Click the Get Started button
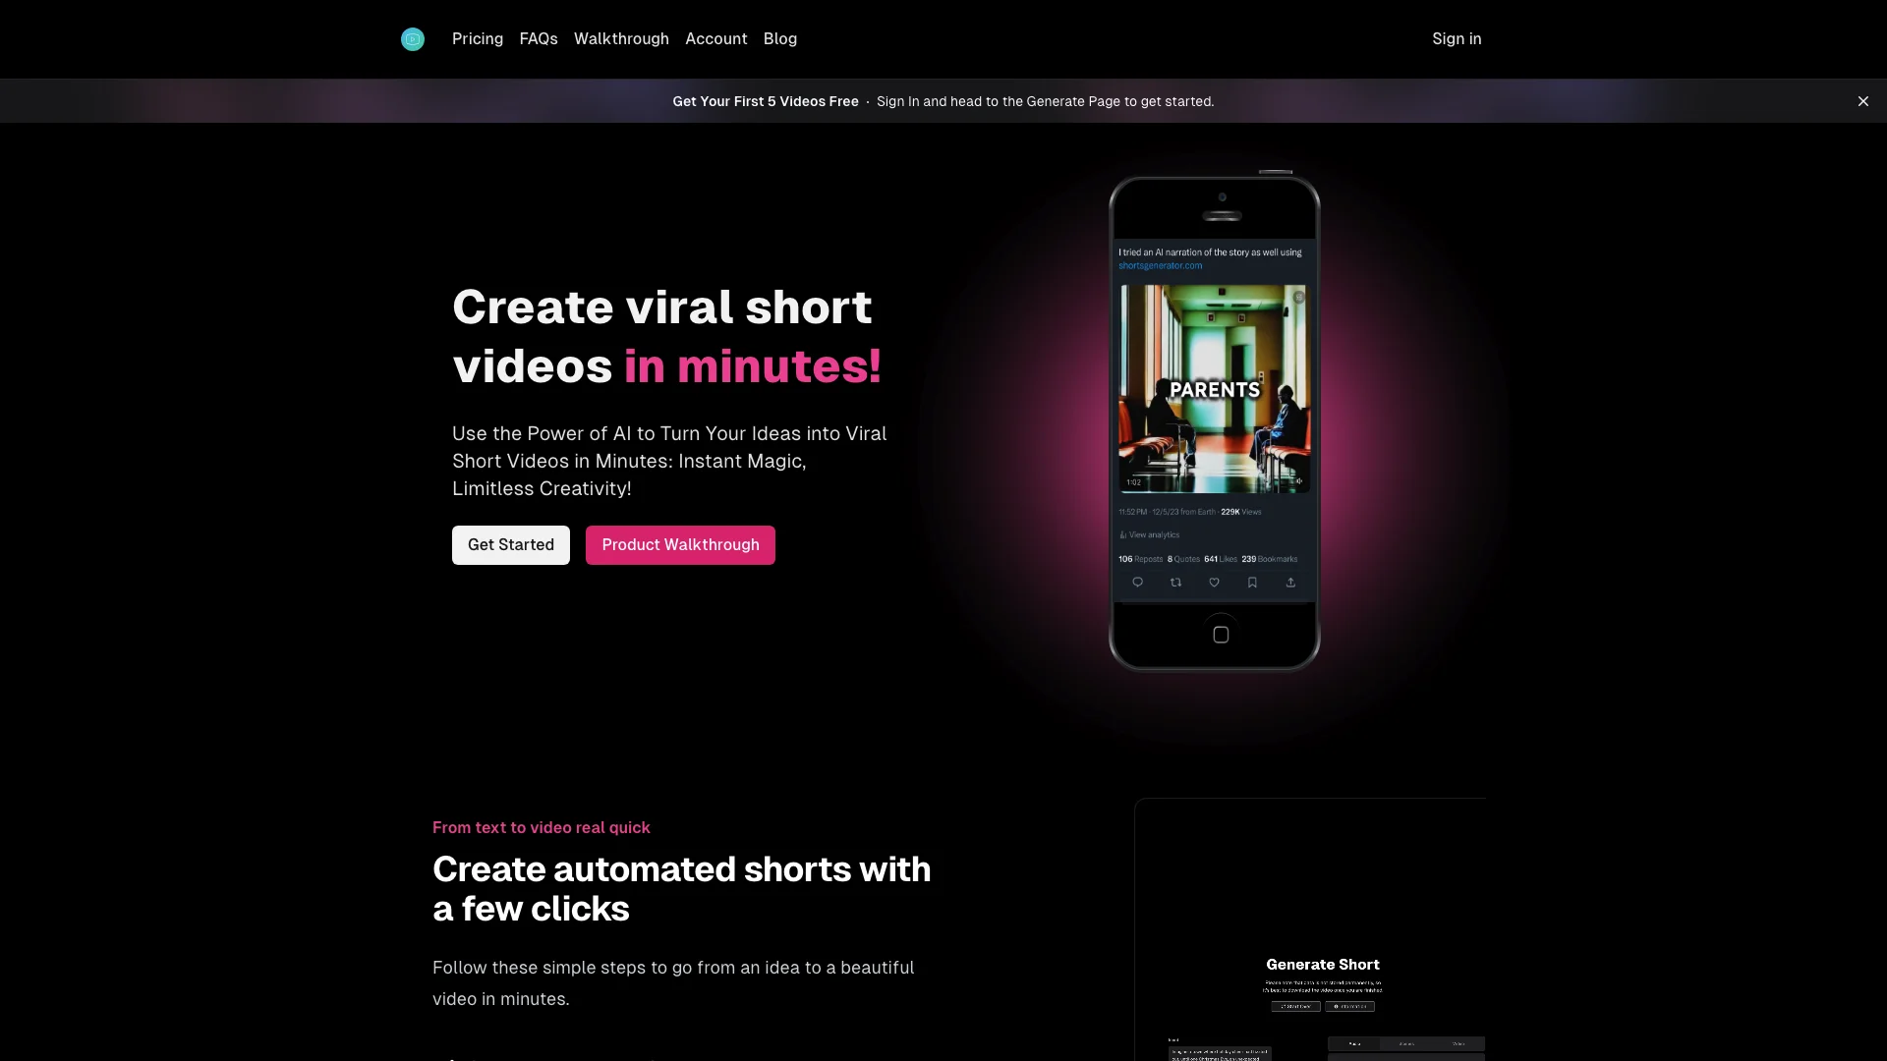The width and height of the screenshot is (1887, 1061). coord(511,544)
